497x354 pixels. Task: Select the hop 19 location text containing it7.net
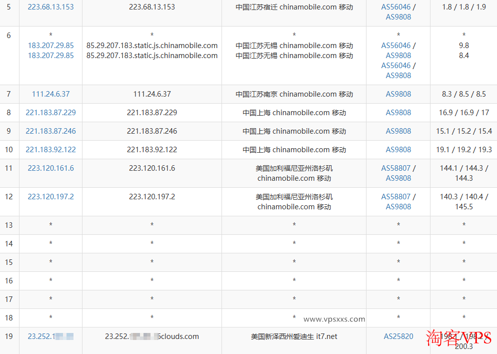pos(293,336)
